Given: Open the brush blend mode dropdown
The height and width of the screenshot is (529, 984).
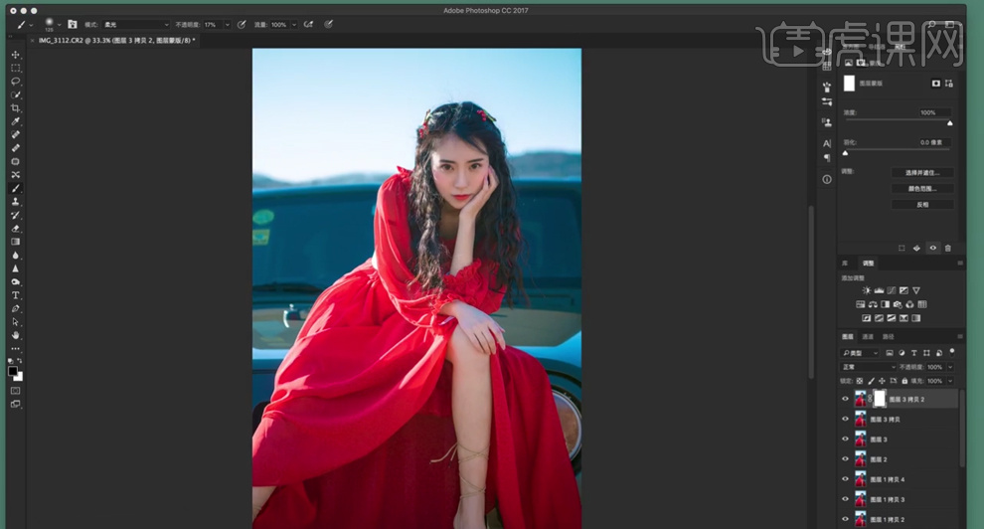Looking at the screenshot, I should point(136,25).
